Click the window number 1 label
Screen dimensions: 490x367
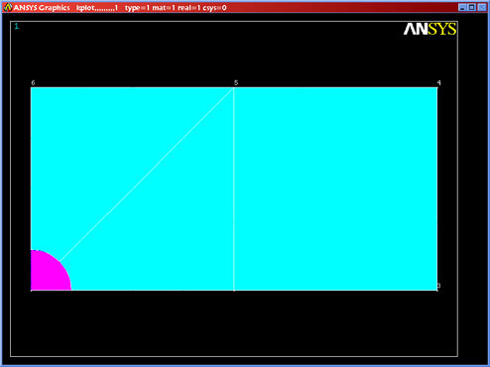16,27
